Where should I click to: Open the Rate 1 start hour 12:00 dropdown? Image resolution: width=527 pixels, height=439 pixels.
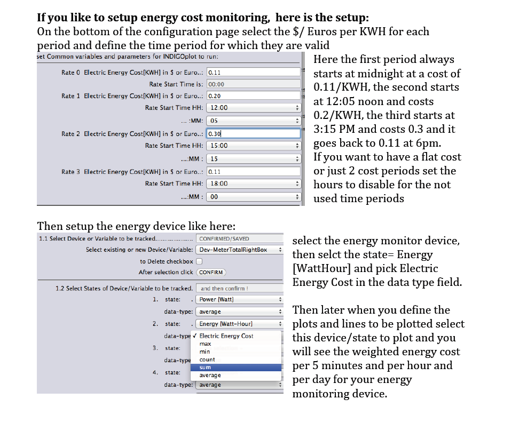click(254, 108)
